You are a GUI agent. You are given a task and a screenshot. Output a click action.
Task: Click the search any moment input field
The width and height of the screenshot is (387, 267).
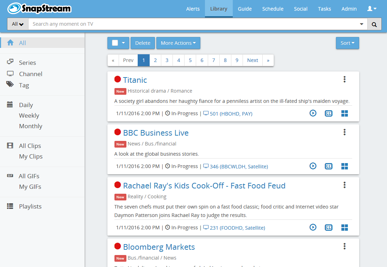click(x=194, y=24)
